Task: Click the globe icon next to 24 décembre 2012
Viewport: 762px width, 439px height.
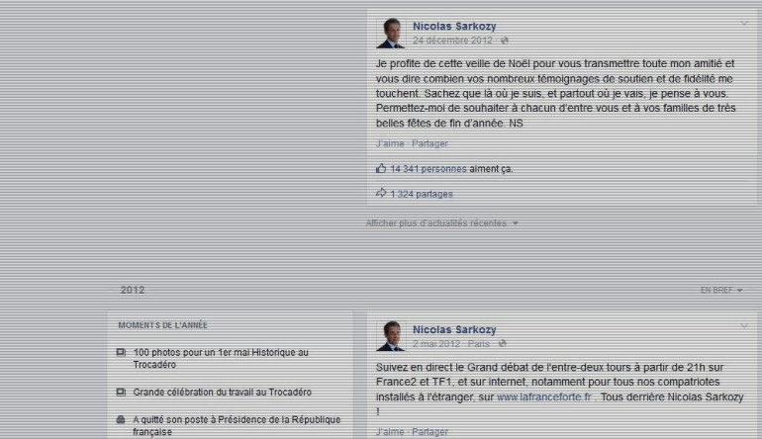Action: click(x=505, y=41)
